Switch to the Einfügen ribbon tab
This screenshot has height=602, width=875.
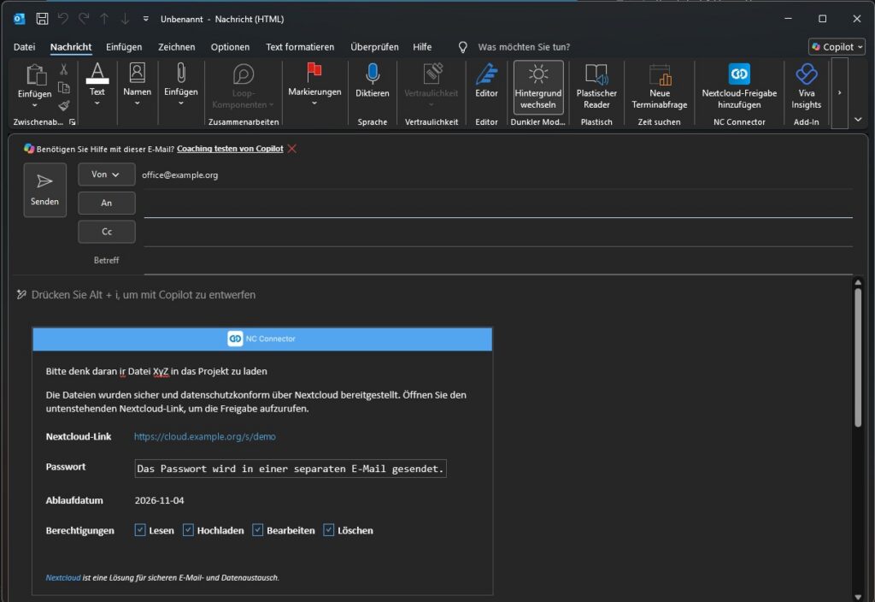point(124,47)
